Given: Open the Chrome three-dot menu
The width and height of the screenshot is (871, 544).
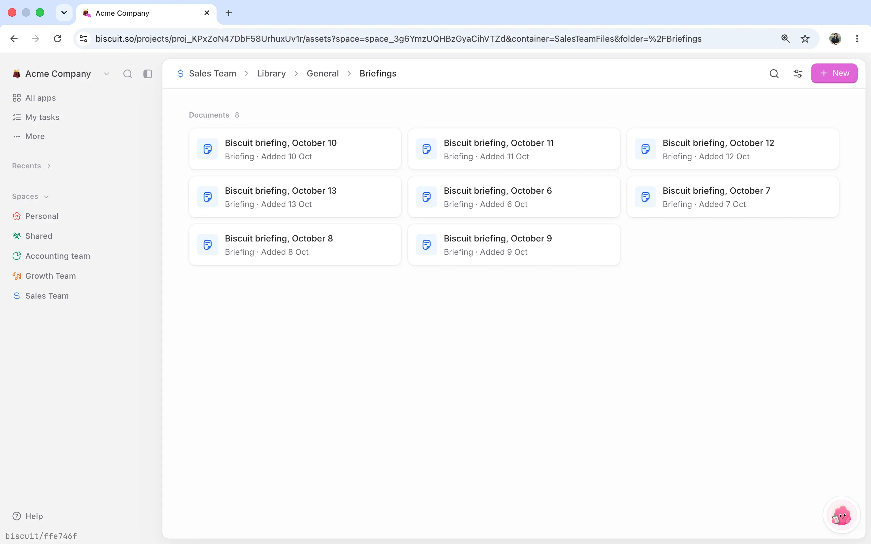Looking at the screenshot, I should [857, 38].
